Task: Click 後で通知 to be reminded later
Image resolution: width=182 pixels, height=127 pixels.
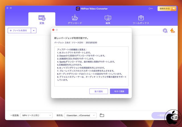Action: click(x=99, y=91)
